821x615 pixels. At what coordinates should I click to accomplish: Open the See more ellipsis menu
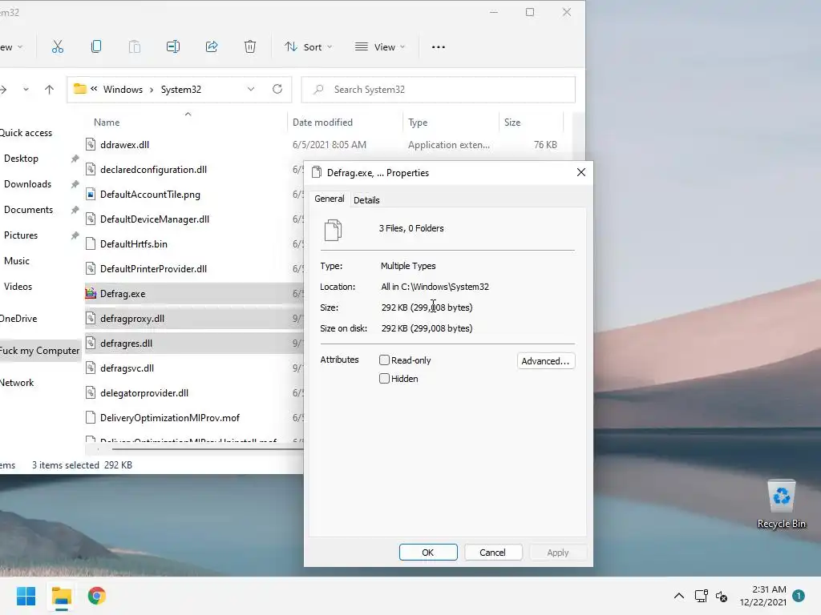pyautogui.click(x=439, y=47)
